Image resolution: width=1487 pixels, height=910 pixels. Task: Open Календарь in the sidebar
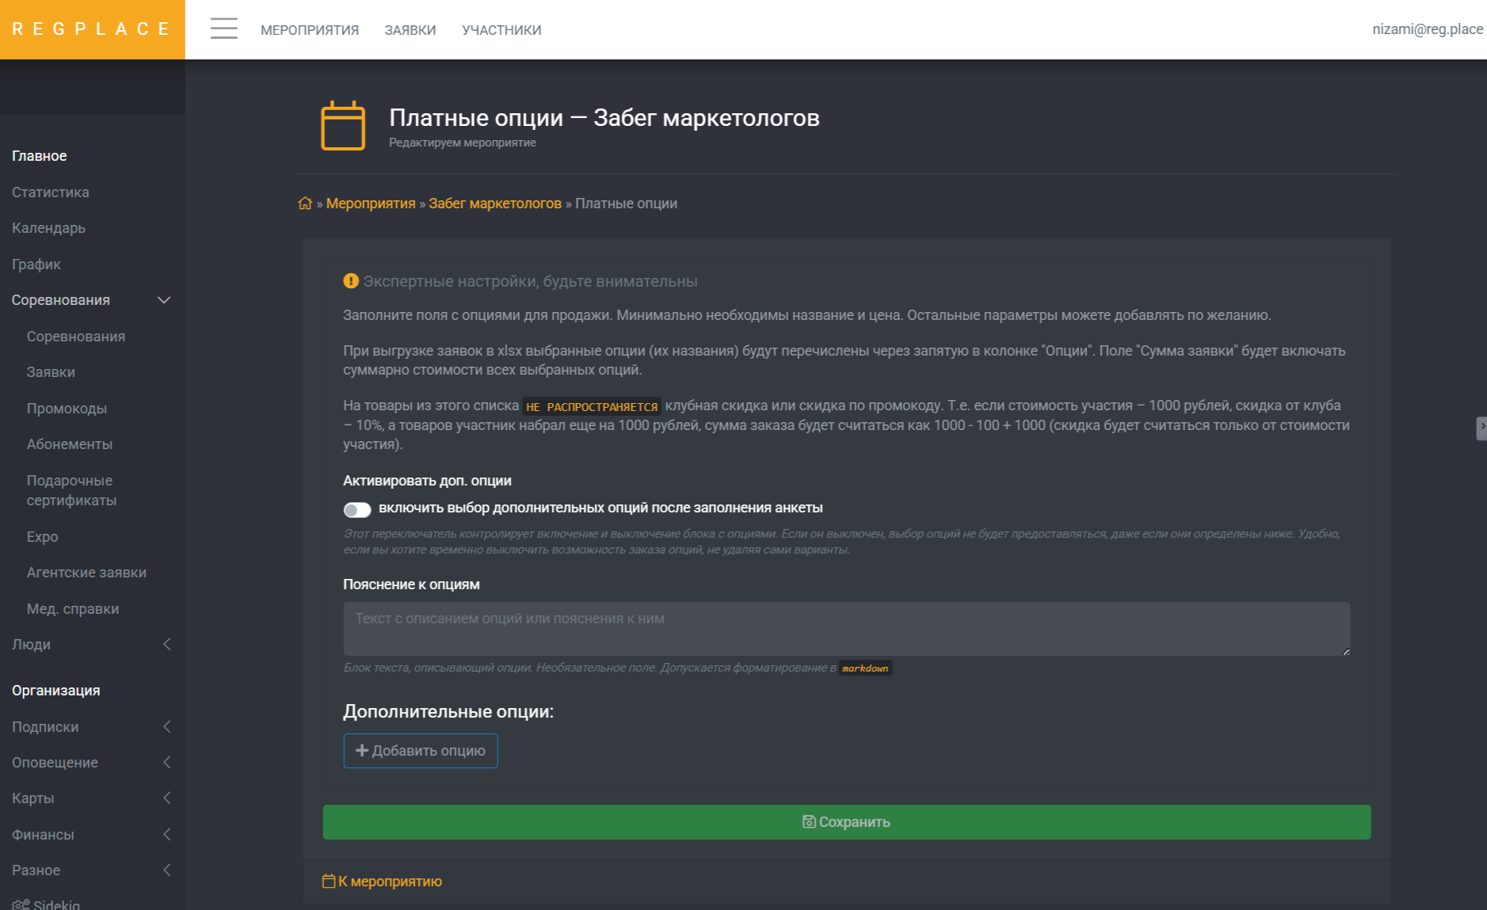(48, 228)
